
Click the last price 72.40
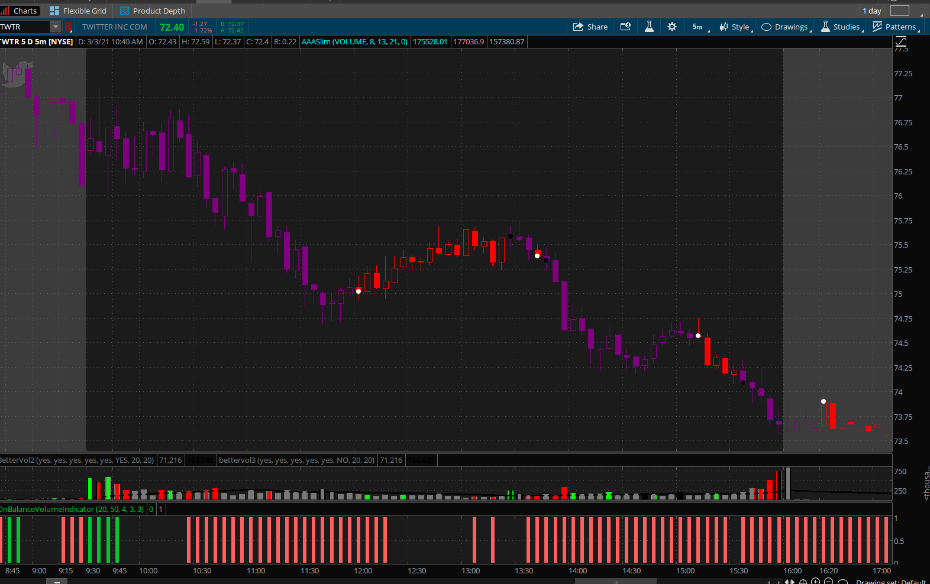click(x=172, y=27)
